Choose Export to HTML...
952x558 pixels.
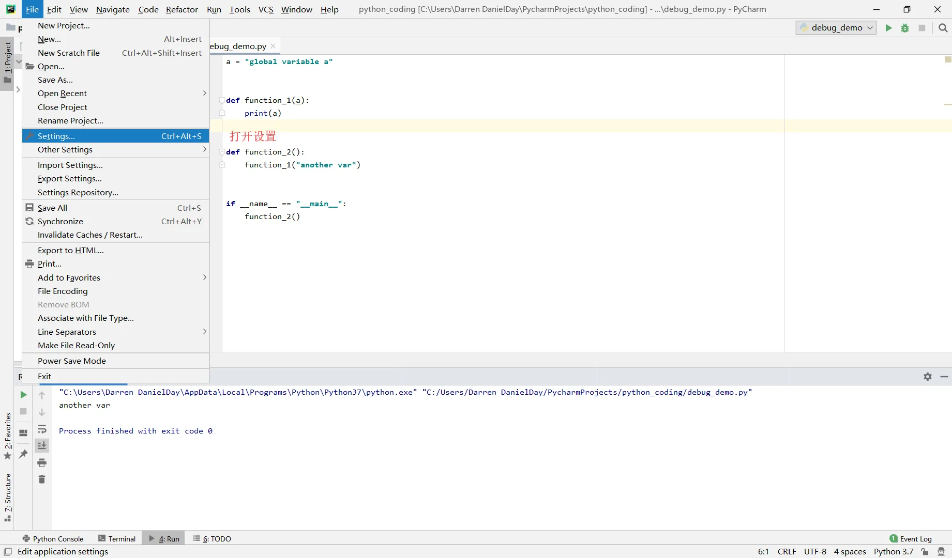(116, 250)
